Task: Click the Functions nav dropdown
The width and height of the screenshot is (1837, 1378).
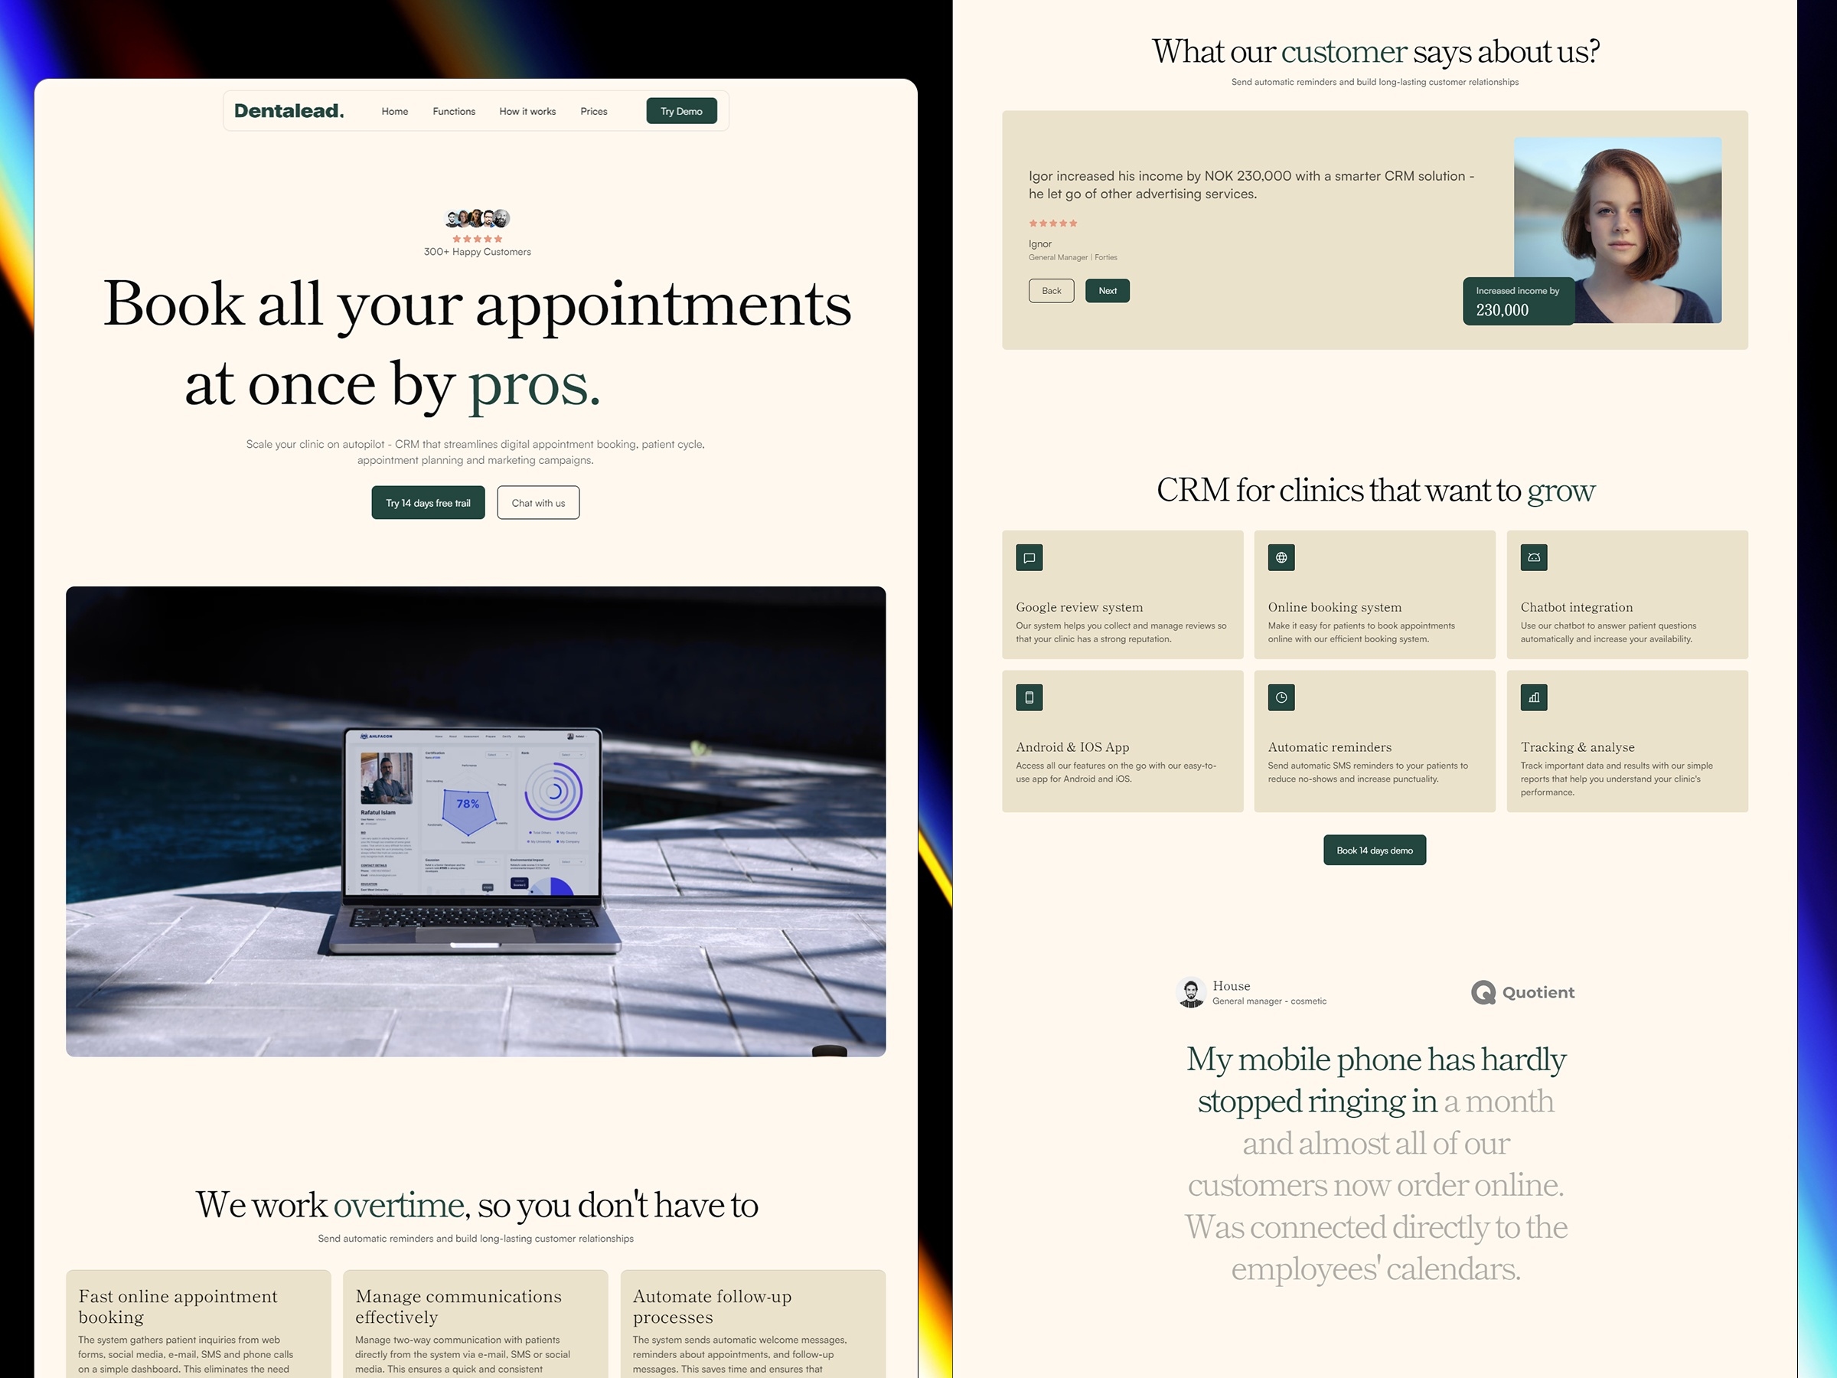Action: pyautogui.click(x=452, y=110)
